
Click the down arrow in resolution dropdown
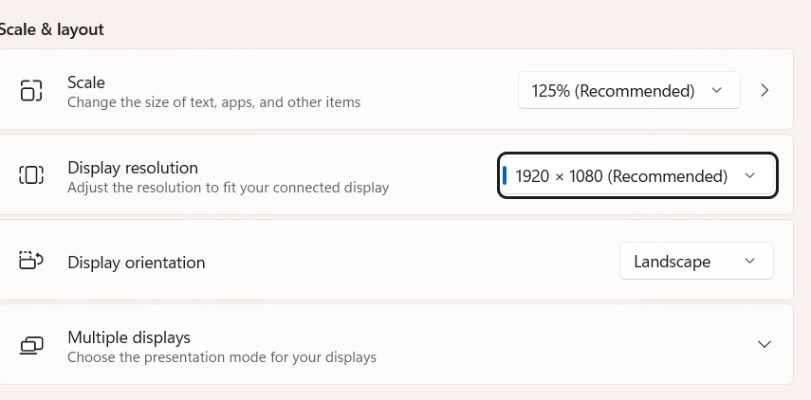(749, 175)
